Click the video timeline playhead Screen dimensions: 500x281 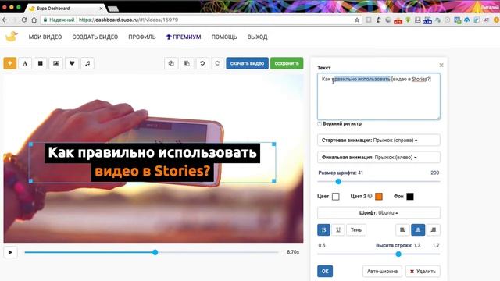coord(155,252)
